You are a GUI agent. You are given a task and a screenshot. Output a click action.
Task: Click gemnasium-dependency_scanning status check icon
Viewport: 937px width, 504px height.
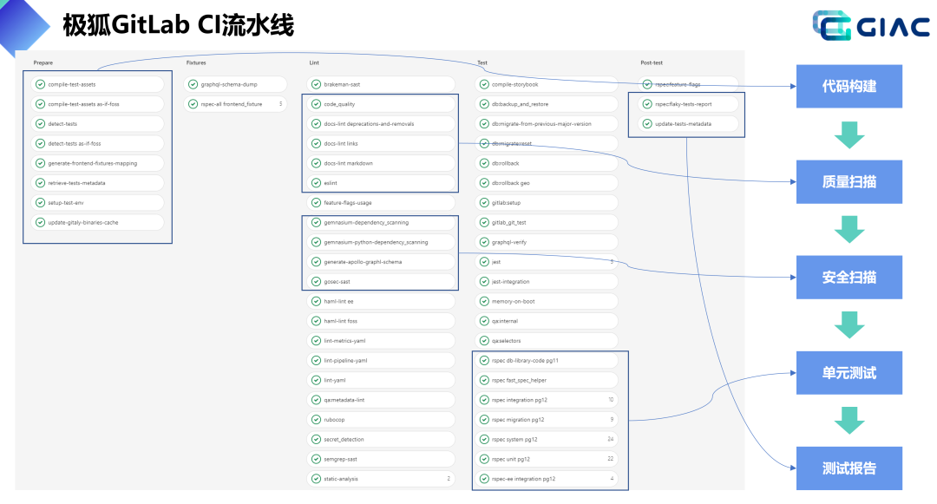316,222
